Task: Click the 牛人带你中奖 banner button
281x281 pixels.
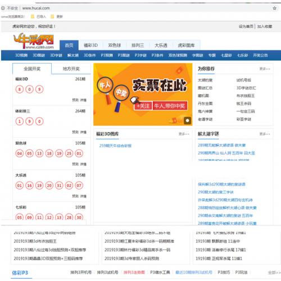Action: [x=170, y=106]
